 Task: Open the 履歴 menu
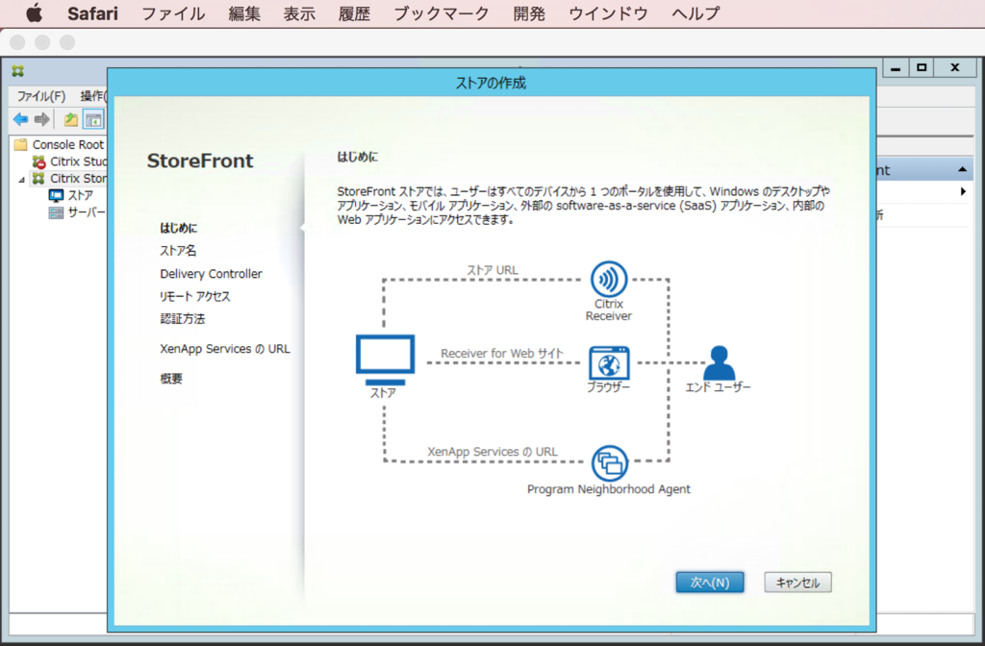point(354,13)
